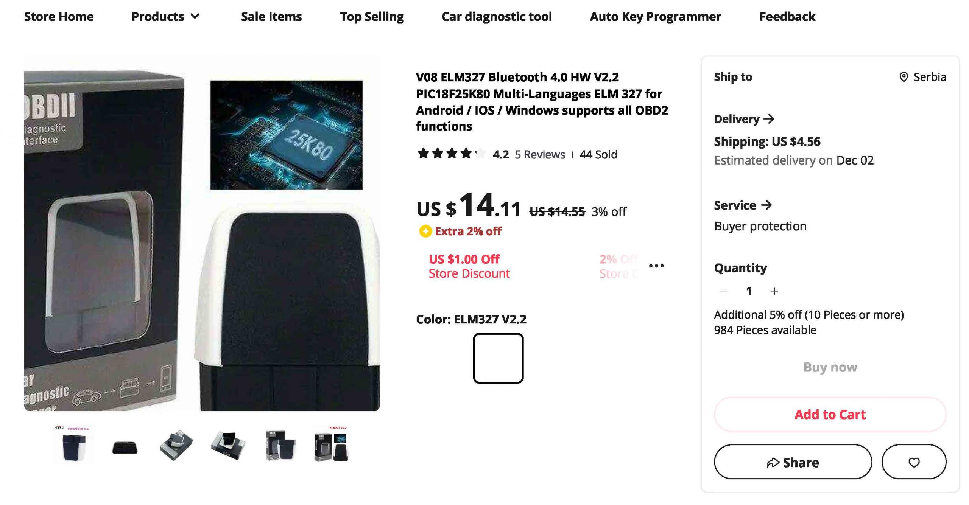Open Delivery details arrow
The height and width of the screenshot is (505, 969).
click(769, 119)
